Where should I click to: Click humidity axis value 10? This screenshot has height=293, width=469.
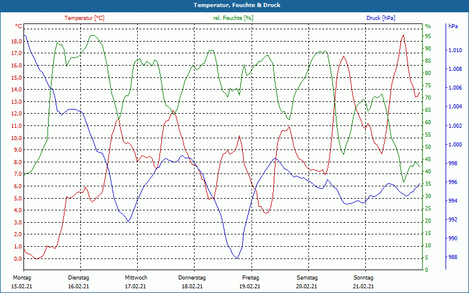[428, 245]
